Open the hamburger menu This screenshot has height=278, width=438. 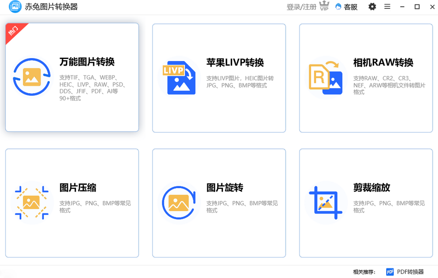tap(387, 7)
